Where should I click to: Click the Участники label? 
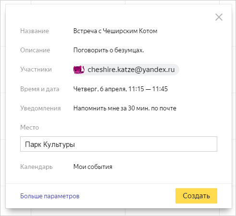coord(36,70)
